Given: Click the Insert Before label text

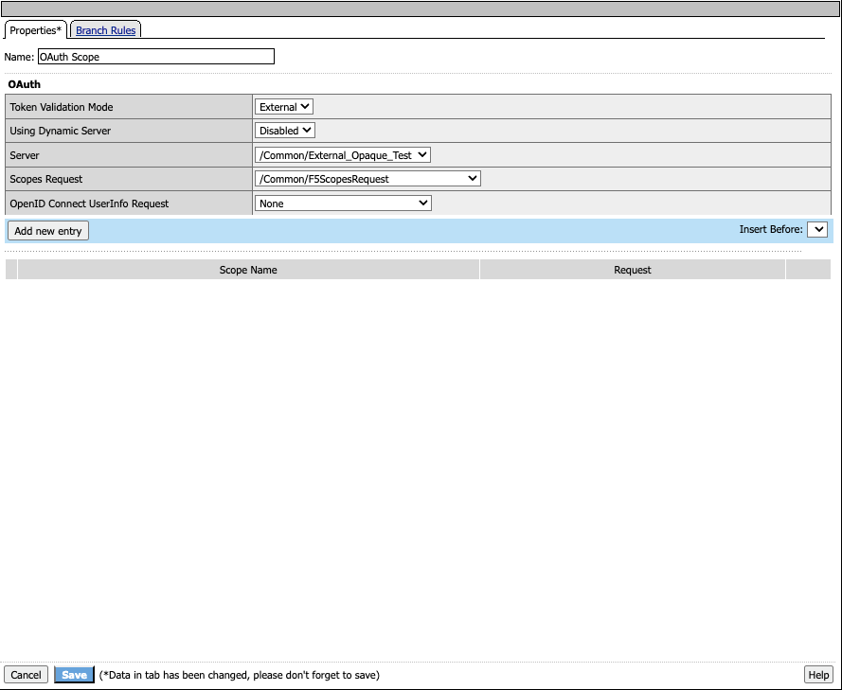Looking at the screenshot, I should 770,229.
